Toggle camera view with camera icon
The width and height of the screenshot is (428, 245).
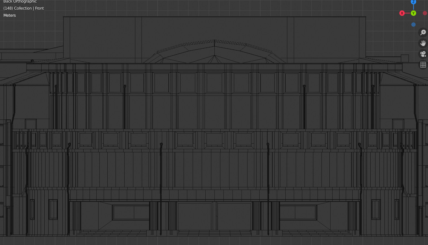click(x=423, y=54)
